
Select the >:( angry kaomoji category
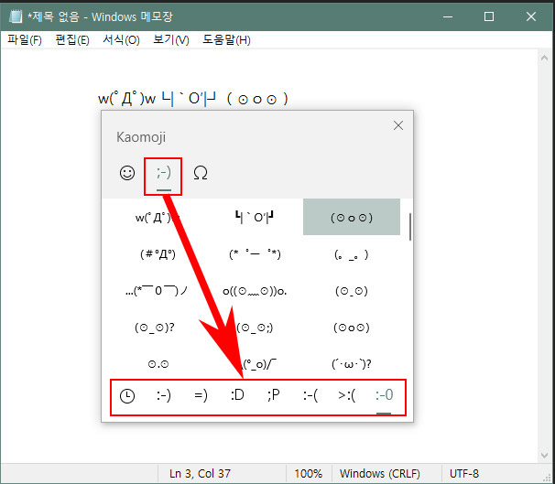(x=346, y=395)
